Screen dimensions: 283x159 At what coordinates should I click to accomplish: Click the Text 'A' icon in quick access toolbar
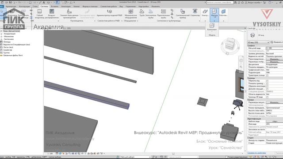(x=44, y=2)
